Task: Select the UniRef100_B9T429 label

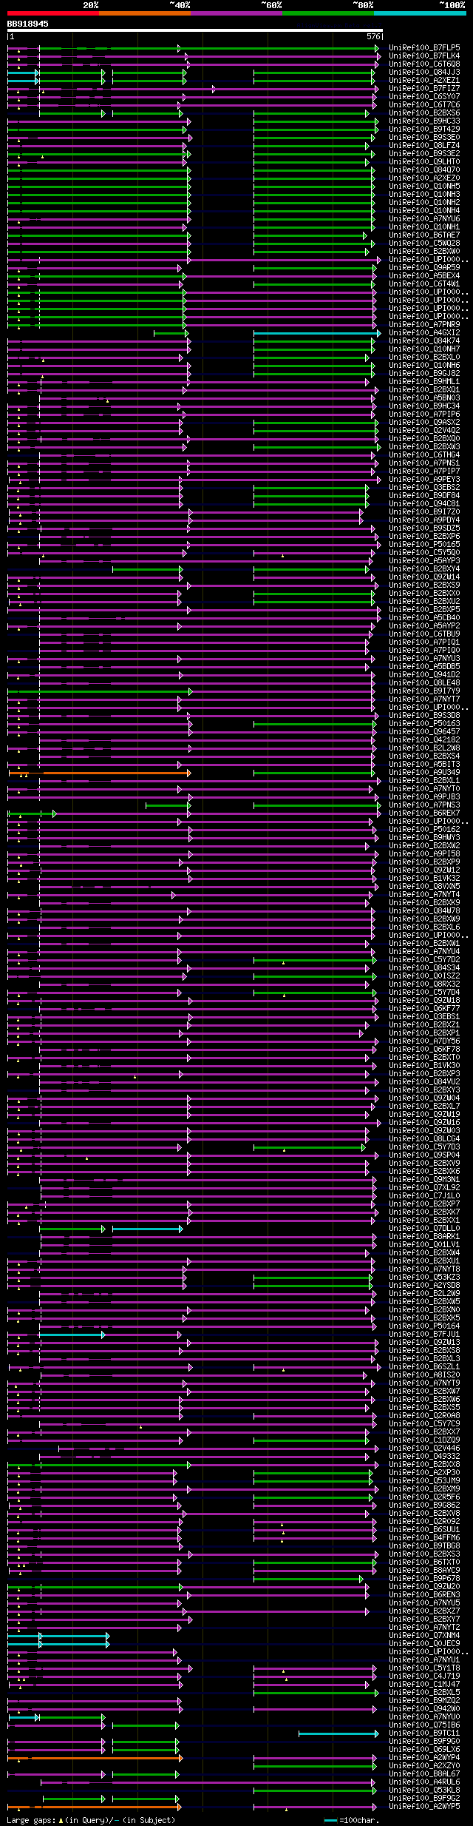Action: [x=424, y=129]
